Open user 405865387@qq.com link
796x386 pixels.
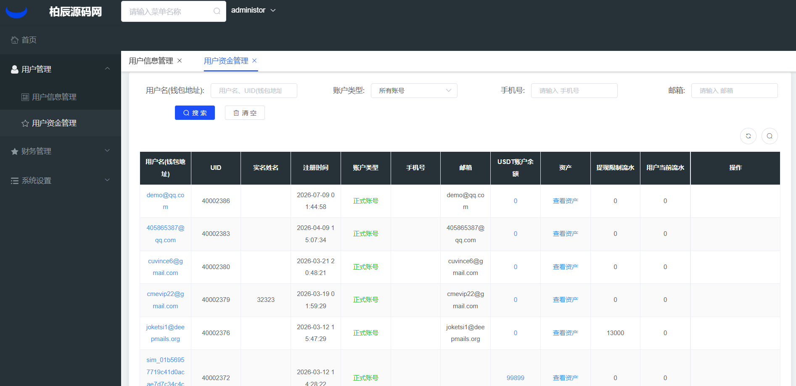(x=165, y=234)
